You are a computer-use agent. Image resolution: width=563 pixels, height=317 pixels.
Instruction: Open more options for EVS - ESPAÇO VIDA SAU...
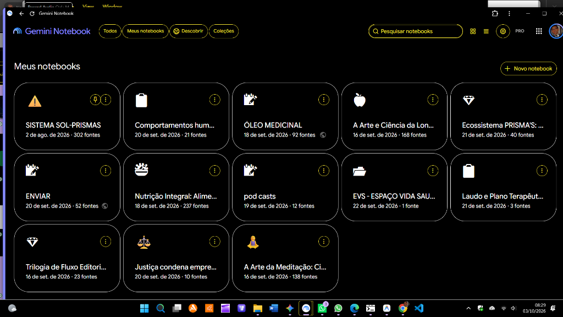pyautogui.click(x=433, y=171)
